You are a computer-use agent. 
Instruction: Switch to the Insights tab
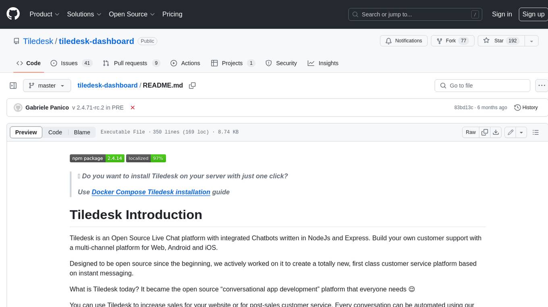pos(323,63)
